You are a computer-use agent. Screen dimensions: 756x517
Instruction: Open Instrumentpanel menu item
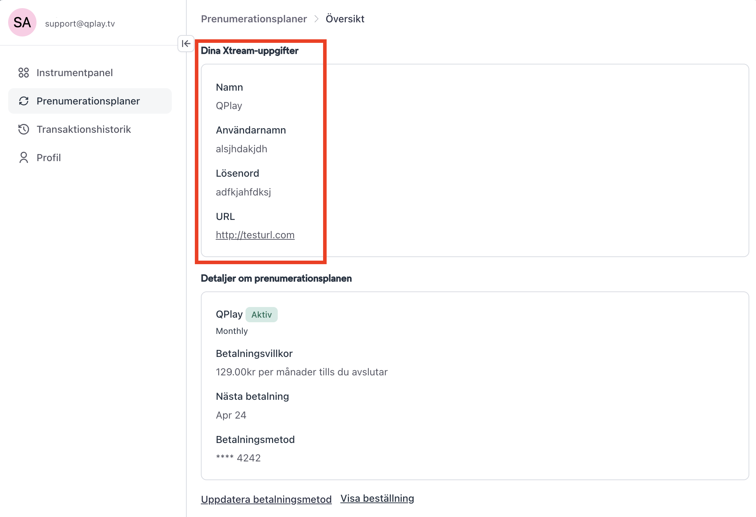(74, 73)
